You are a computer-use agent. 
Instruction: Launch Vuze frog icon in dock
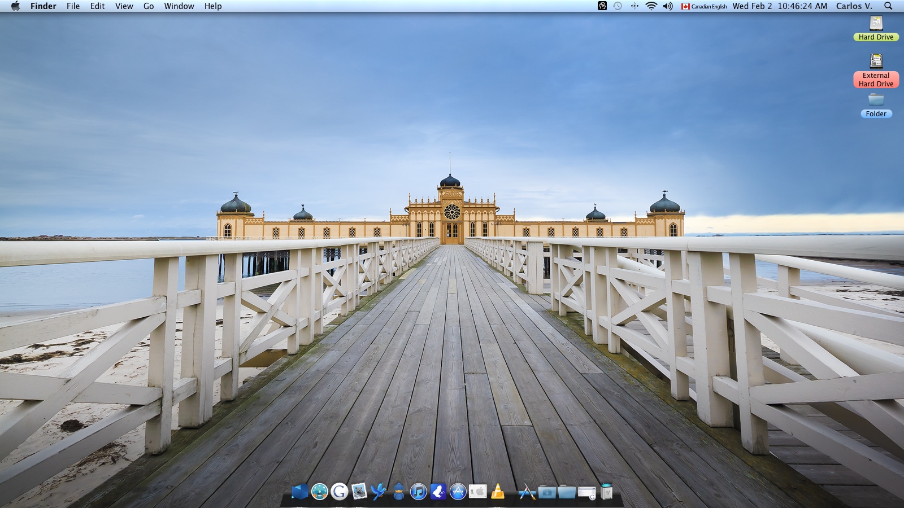click(x=438, y=492)
